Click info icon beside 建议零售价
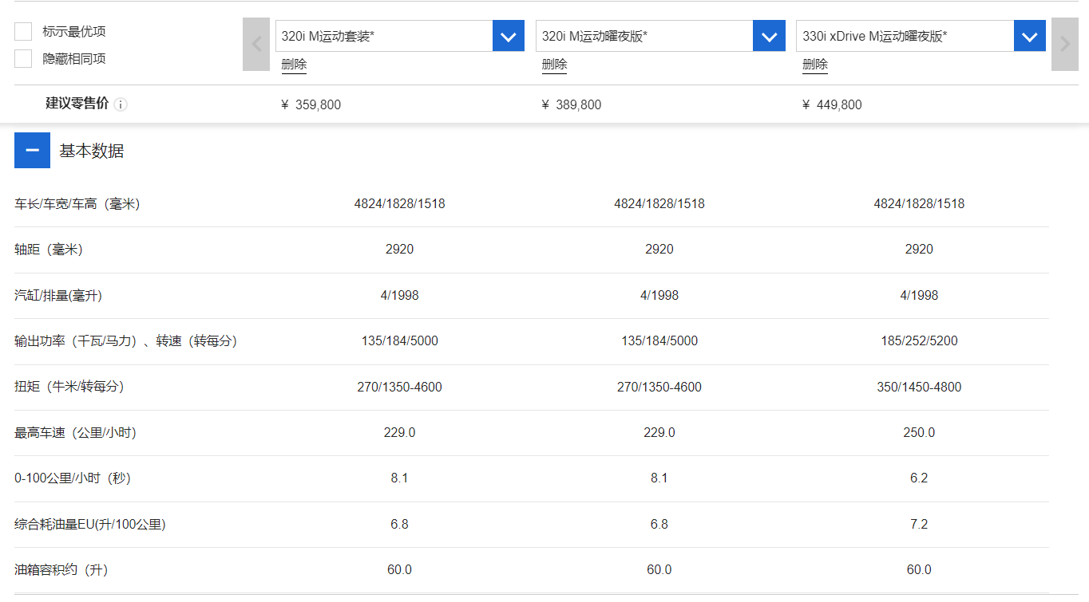The height and width of the screenshot is (602, 1089). 121,104
